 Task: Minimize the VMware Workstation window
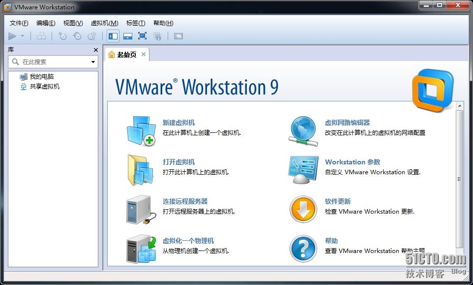pyautogui.click(x=427, y=5)
